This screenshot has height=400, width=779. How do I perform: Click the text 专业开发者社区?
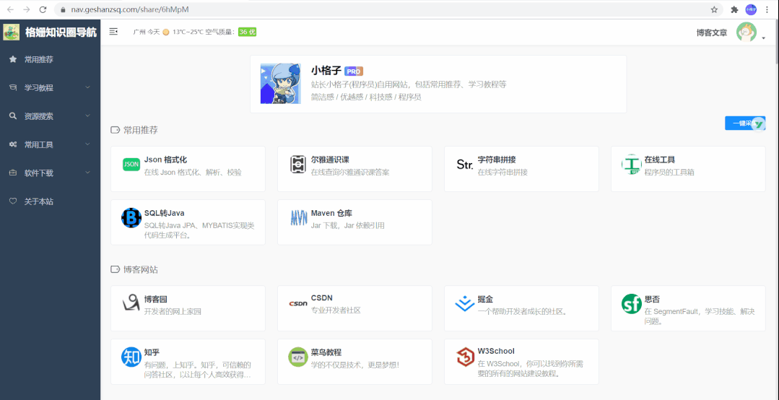pos(335,310)
